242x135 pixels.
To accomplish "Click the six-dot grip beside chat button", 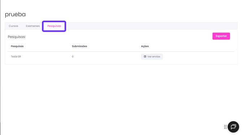I will pos(225,127).
